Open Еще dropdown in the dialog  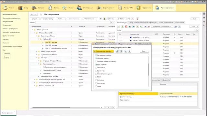pyautogui.click(x=145, y=51)
